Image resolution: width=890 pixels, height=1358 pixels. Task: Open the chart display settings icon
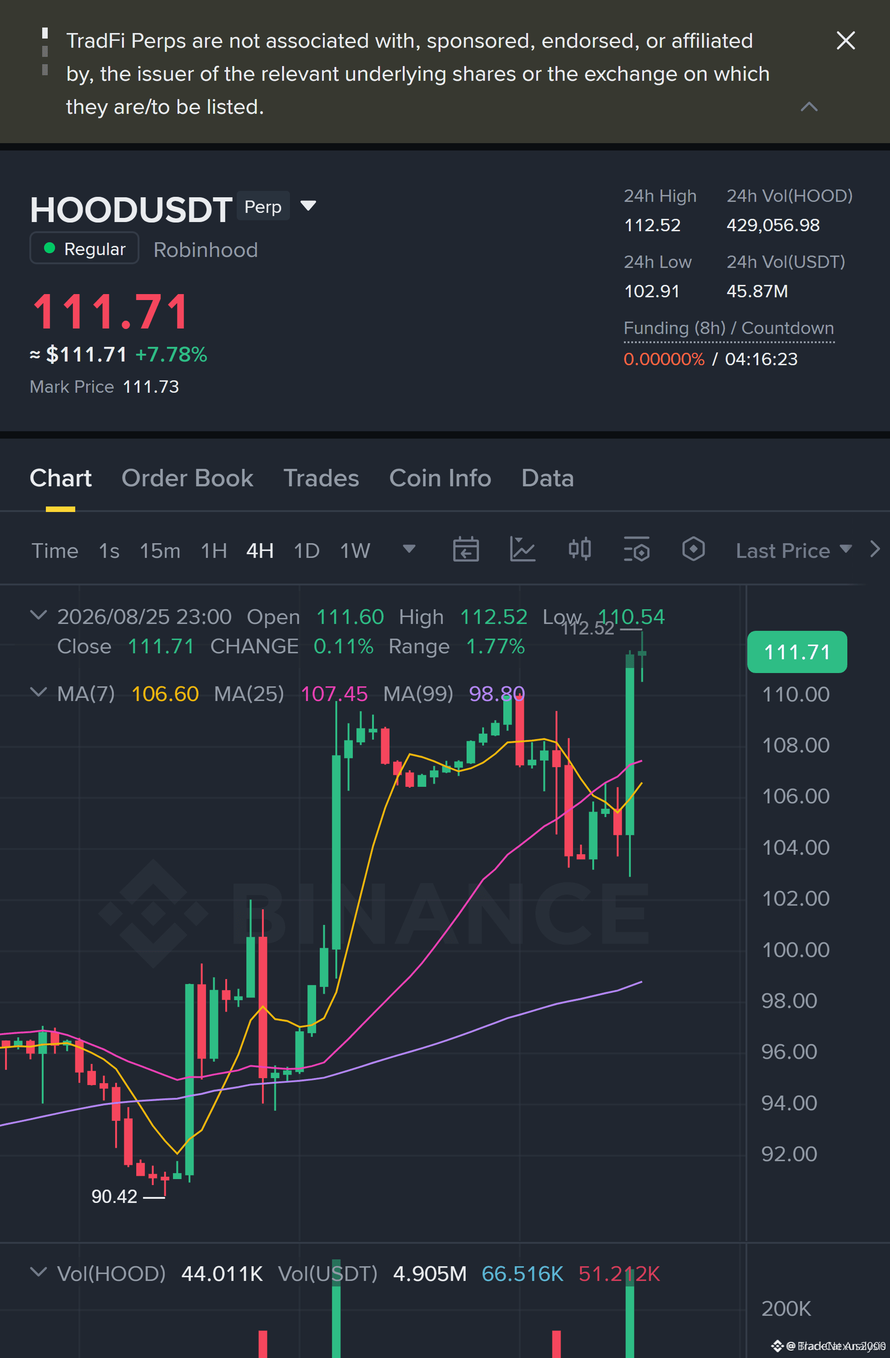point(636,550)
